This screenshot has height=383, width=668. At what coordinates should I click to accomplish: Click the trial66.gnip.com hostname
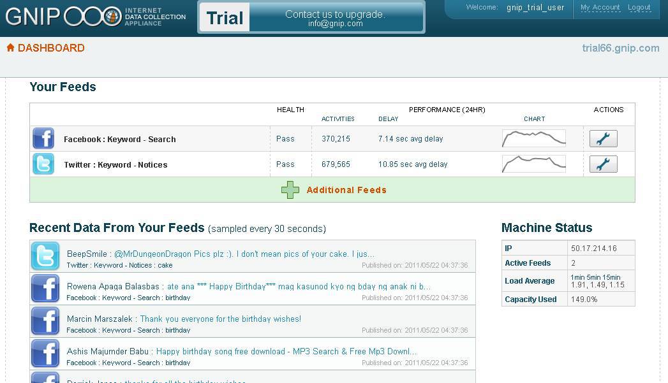click(x=621, y=48)
